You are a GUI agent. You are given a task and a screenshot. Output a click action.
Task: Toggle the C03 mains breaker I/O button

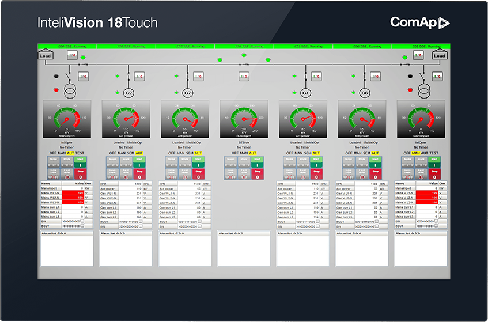(437, 76)
